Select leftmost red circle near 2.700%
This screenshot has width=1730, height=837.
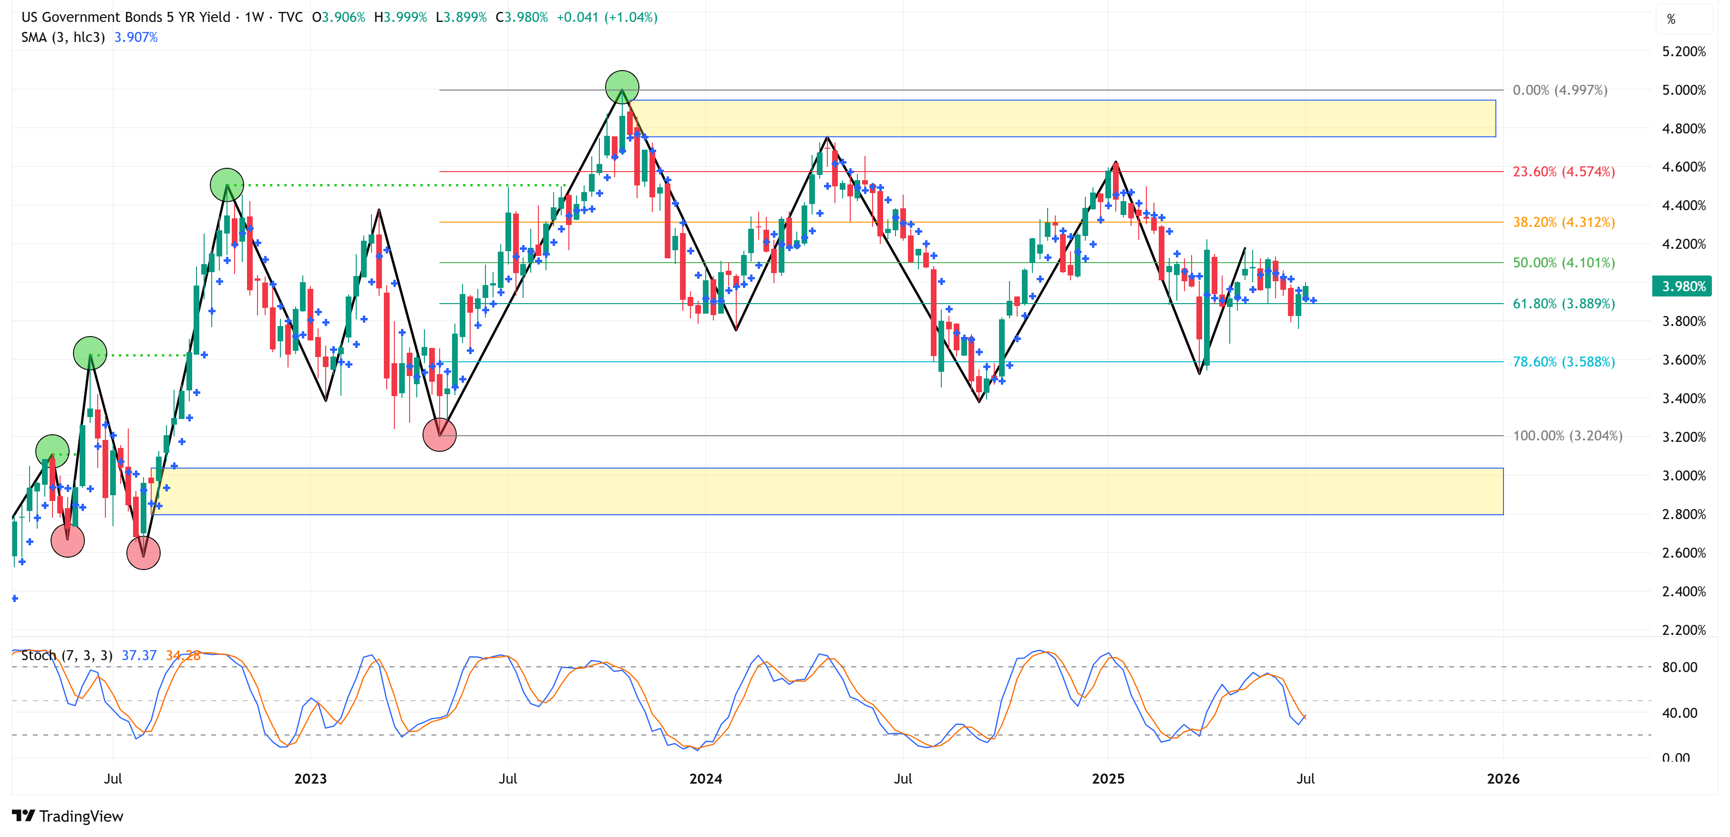67,541
